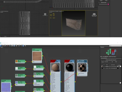Click Lay Out All vertical icon
122x92 pixels.
click(18, 46)
